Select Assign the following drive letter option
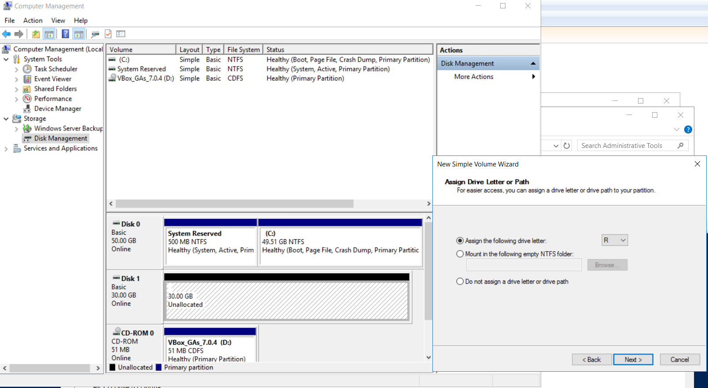Screen dimensions: 708x388 tap(460, 241)
